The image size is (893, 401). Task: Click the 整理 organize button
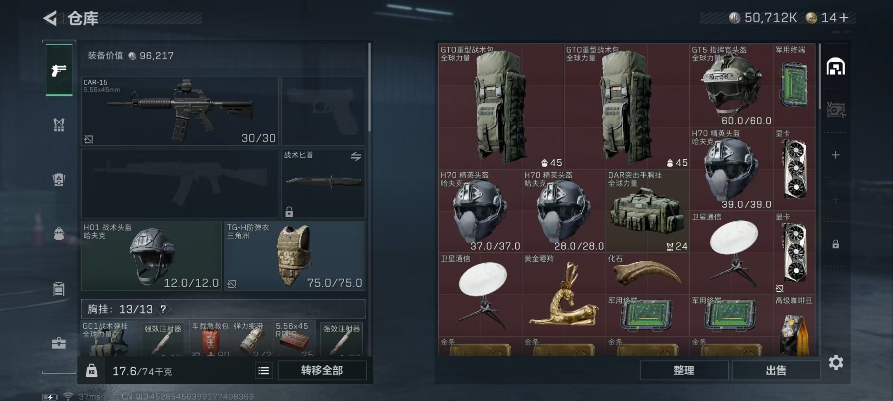[684, 370]
